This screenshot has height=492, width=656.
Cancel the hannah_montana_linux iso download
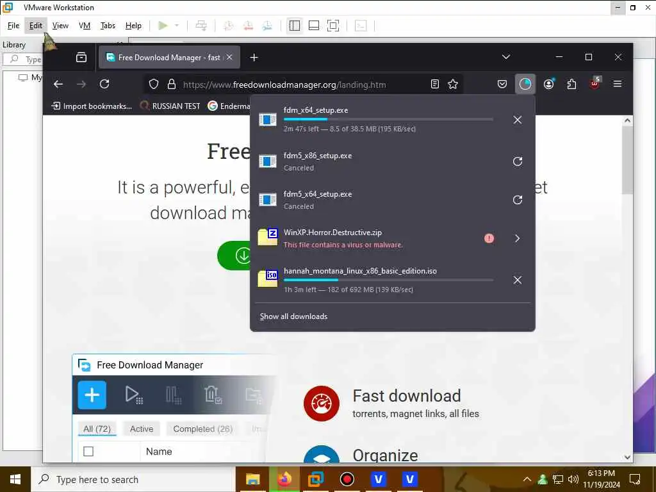pos(517,281)
